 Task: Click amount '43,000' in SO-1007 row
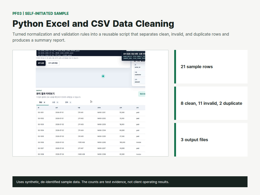122,148
